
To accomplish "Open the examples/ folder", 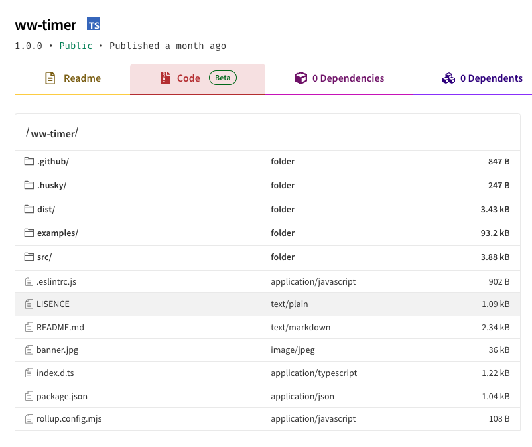I will coord(57,233).
